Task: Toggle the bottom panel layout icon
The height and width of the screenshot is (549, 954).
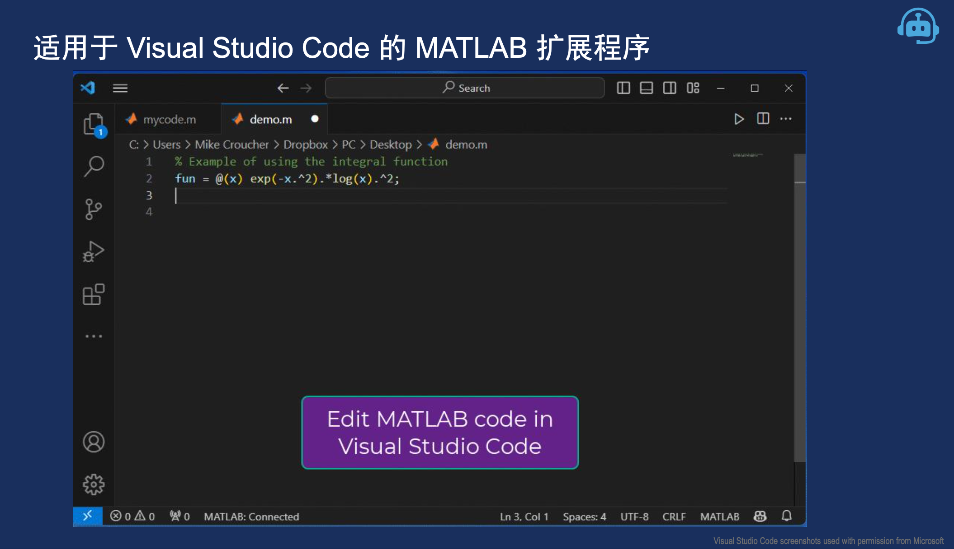Action: tap(647, 88)
